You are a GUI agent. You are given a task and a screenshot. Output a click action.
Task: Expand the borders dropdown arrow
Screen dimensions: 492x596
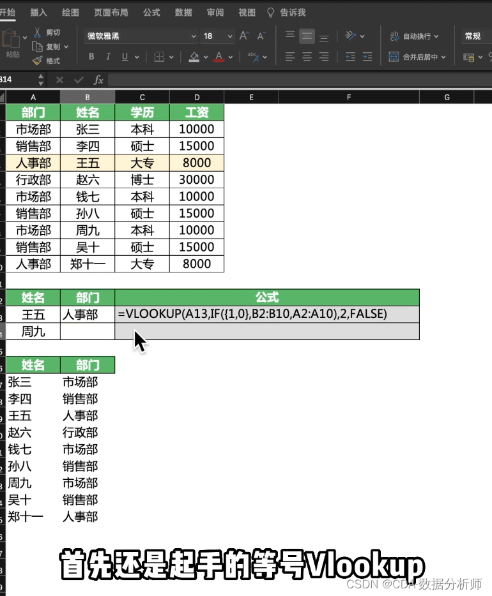171,57
